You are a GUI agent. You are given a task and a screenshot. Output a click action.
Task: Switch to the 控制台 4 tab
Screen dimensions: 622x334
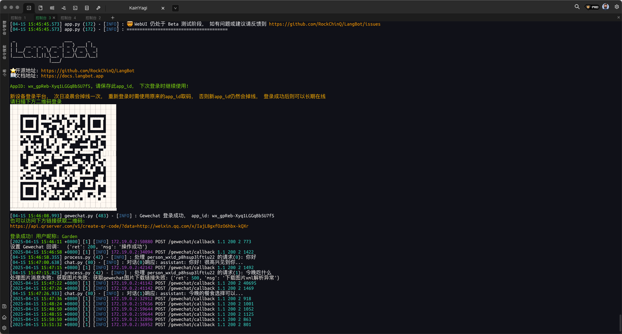tap(68, 18)
